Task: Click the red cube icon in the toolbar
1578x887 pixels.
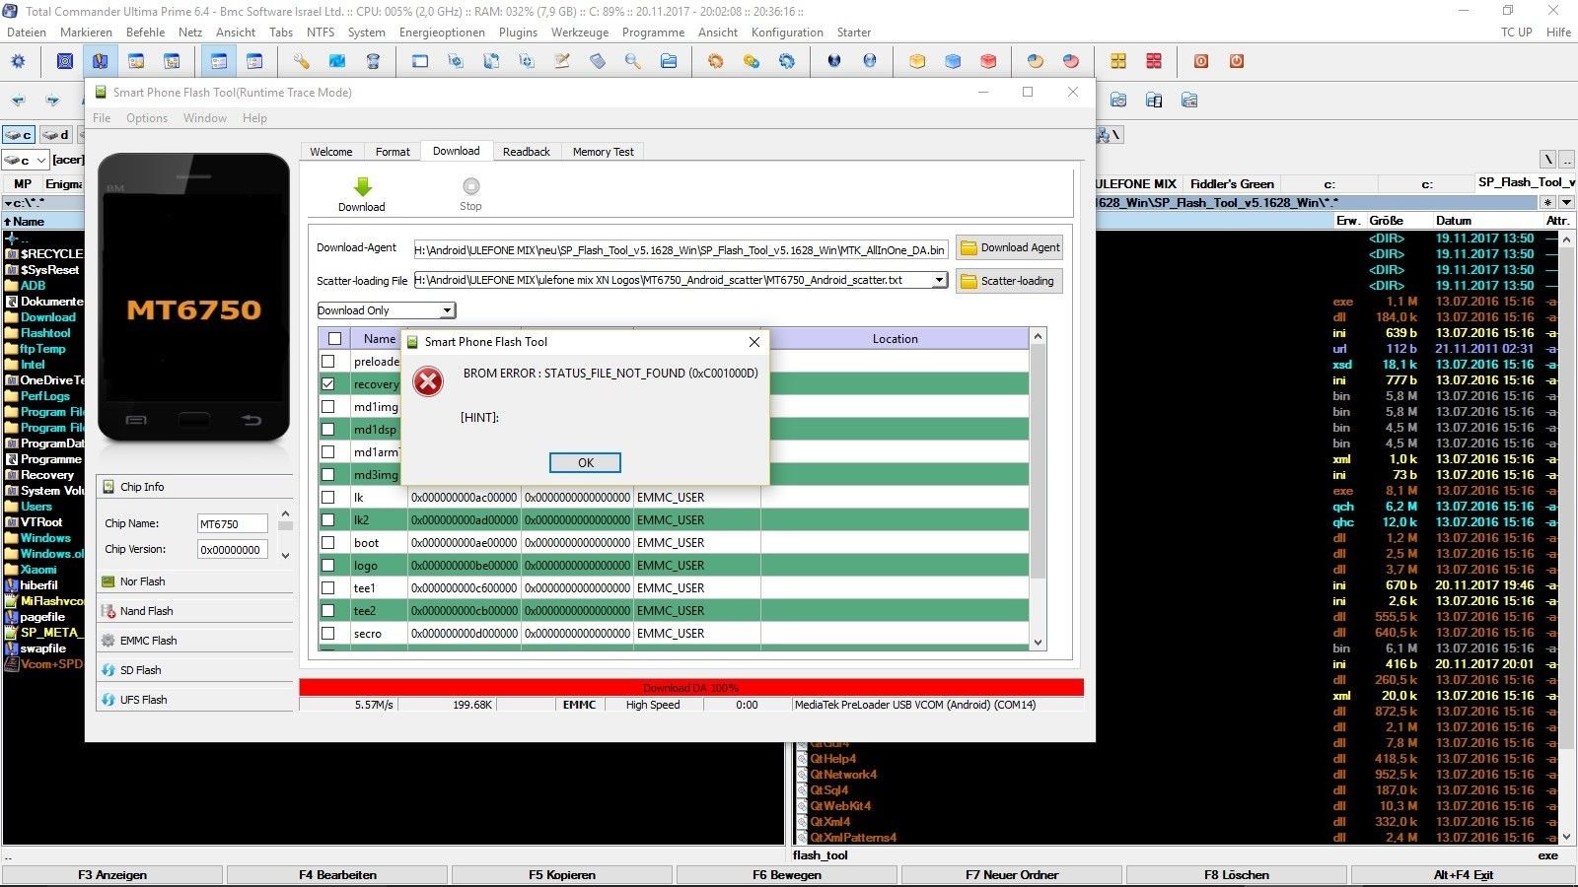Action: click(x=988, y=61)
